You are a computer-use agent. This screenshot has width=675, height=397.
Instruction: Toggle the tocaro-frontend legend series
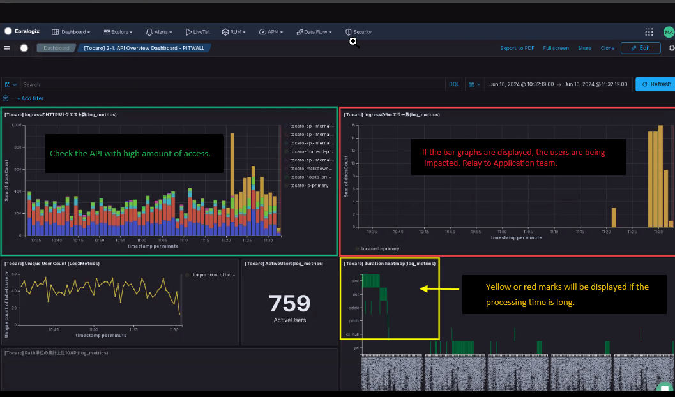coord(311,151)
